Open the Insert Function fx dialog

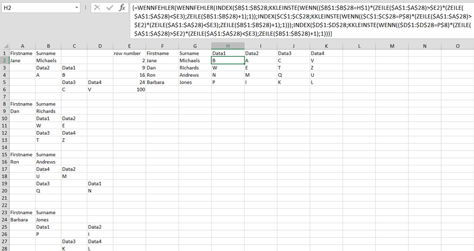(x=122, y=8)
